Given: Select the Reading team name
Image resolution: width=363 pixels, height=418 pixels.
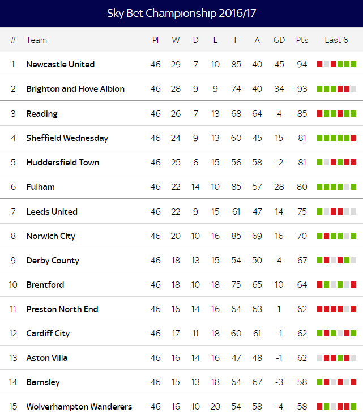Looking at the screenshot, I should [42, 114].
